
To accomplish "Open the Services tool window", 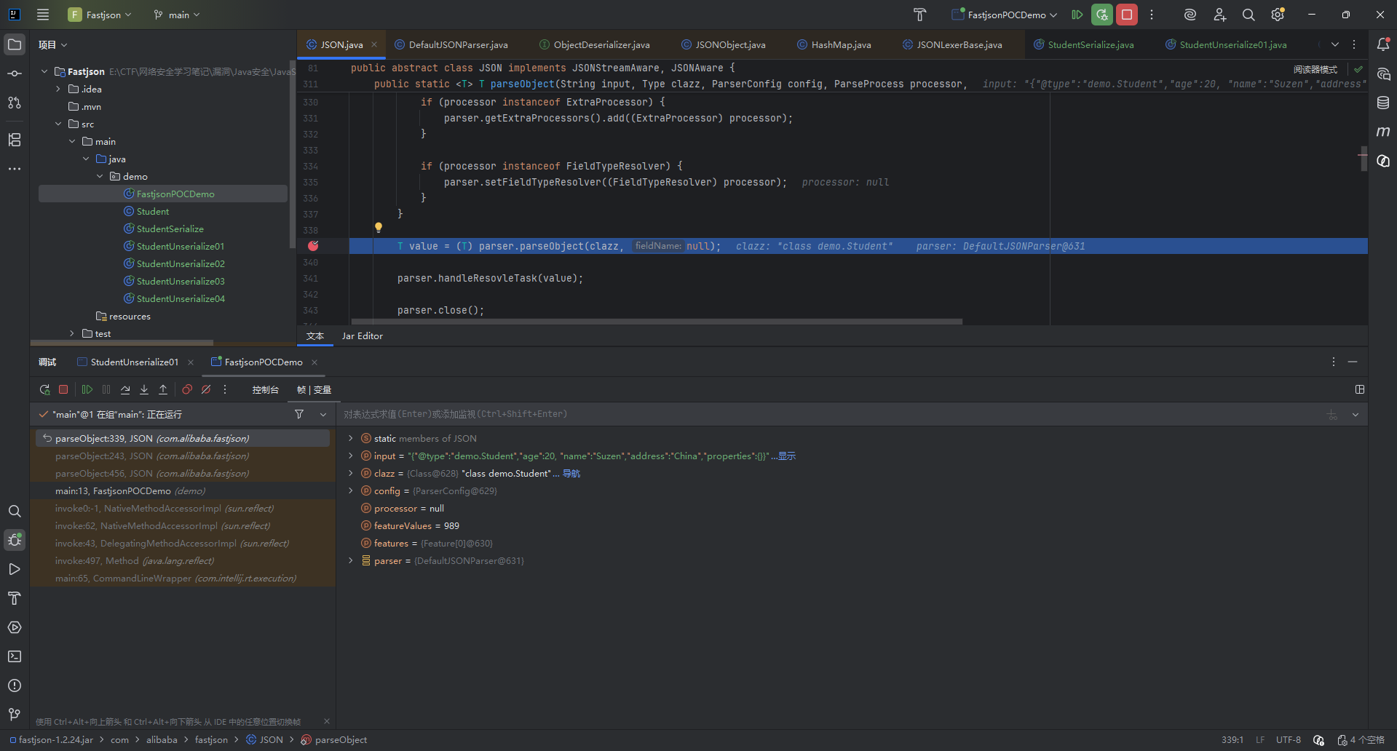I will coord(15,627).
